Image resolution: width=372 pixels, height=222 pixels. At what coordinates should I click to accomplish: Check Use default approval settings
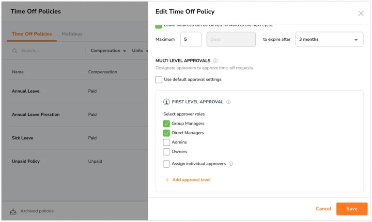pyautogui.click(x=159, y=79)
